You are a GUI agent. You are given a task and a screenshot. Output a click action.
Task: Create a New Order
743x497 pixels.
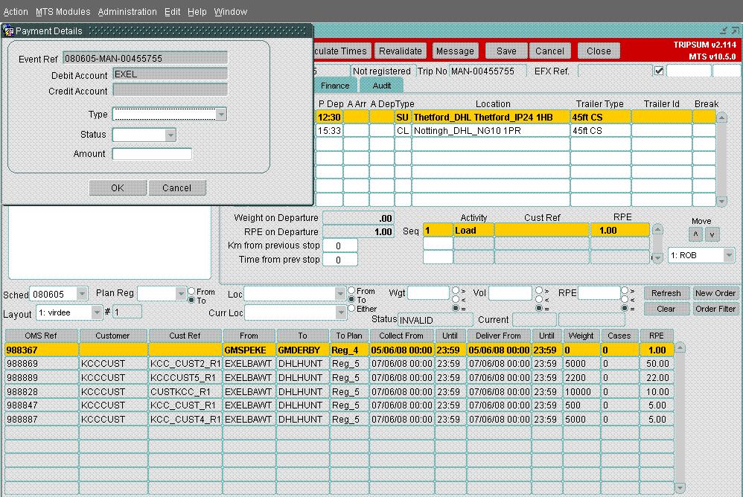click(x=715, y=293)
